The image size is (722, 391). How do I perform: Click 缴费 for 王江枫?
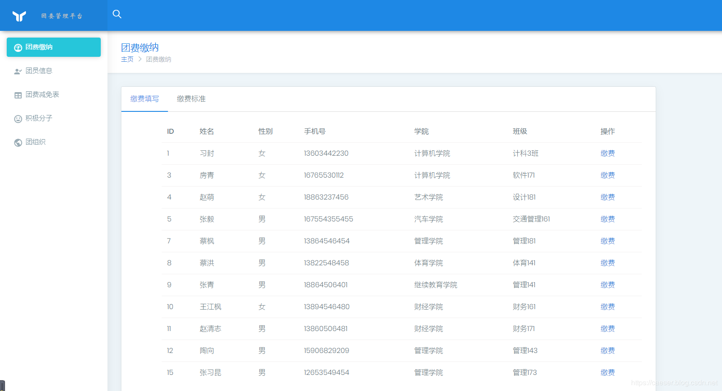[608, 307]
